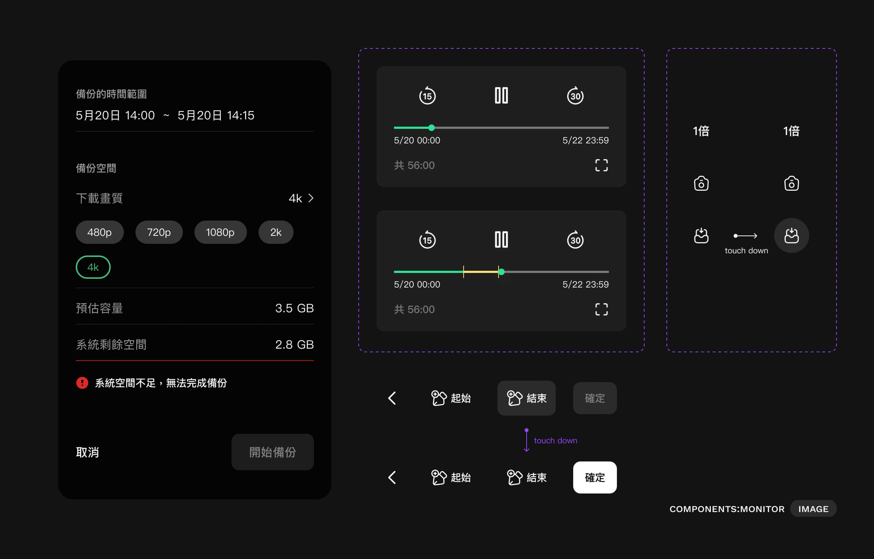This screenshot has width=874, height=559.
Task: Click 5/20 00:00 label in lower player
Action: [417, 285]
